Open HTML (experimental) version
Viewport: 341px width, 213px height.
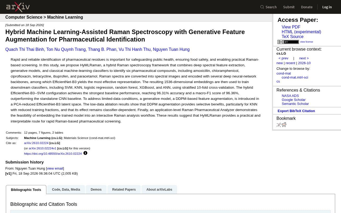click(301, 32)
